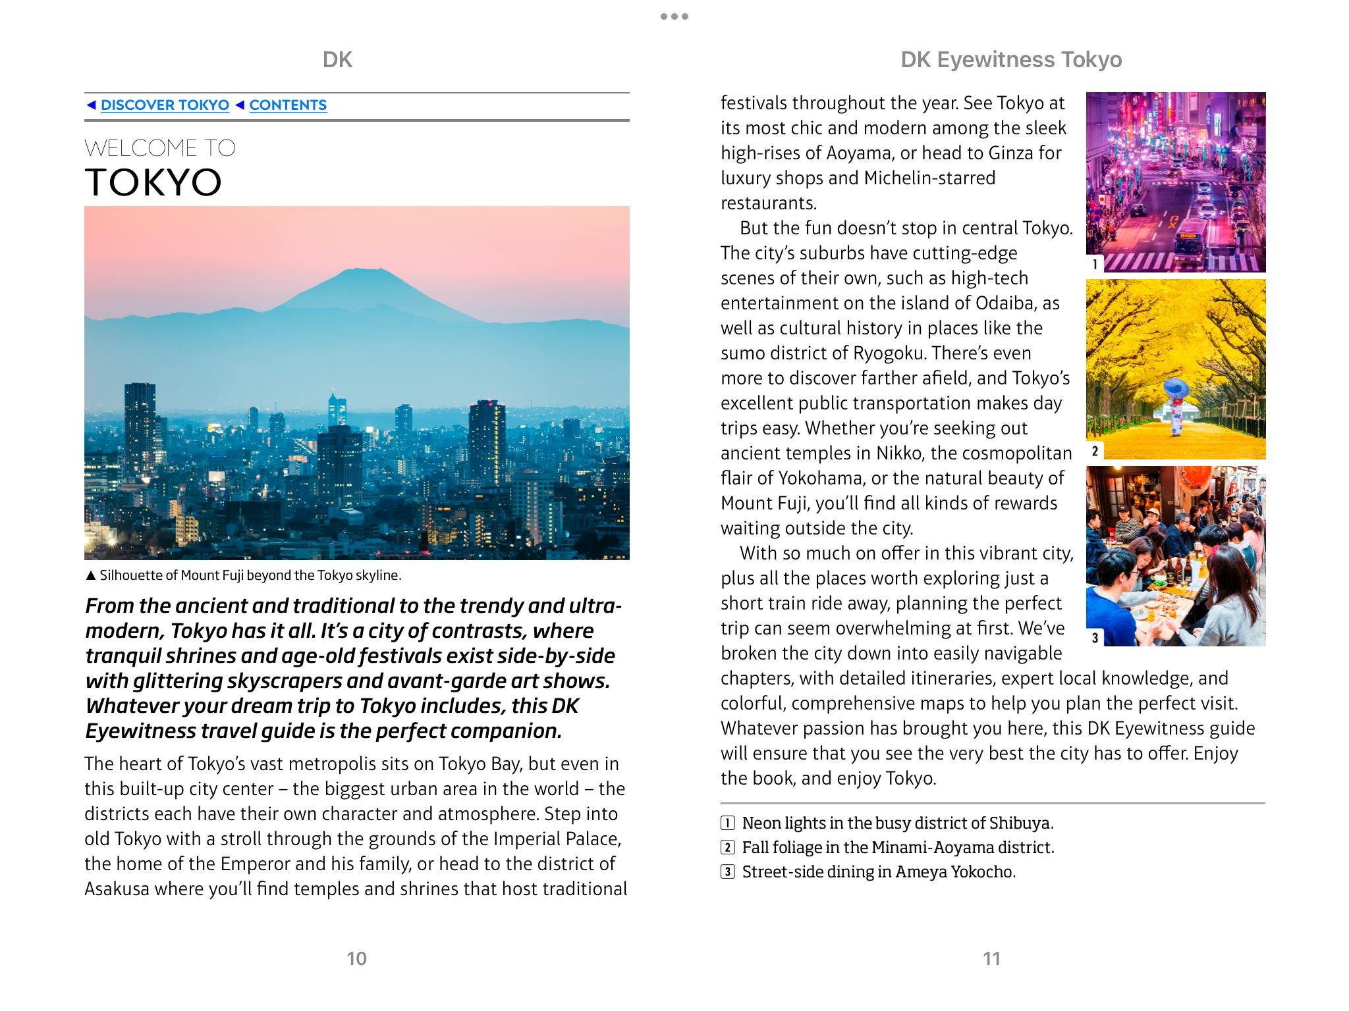
Task: Tap the DK header title
Action: pyautogui.click(x=337, y=60)
